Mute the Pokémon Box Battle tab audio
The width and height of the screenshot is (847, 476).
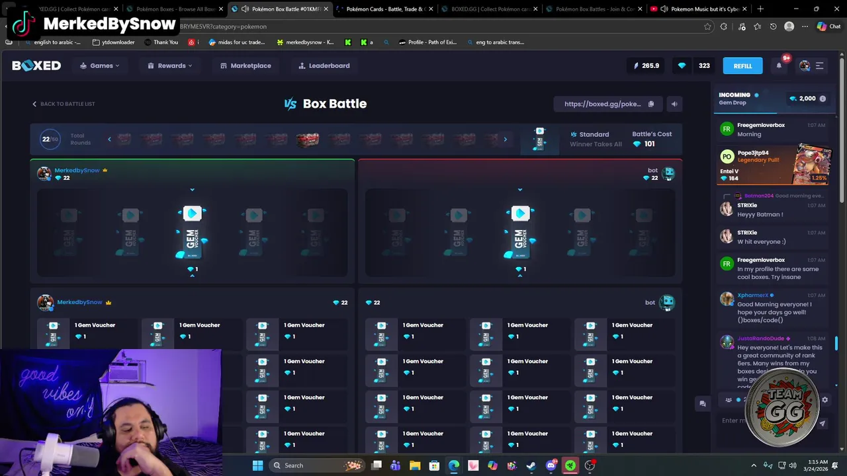tap(245, 9)
